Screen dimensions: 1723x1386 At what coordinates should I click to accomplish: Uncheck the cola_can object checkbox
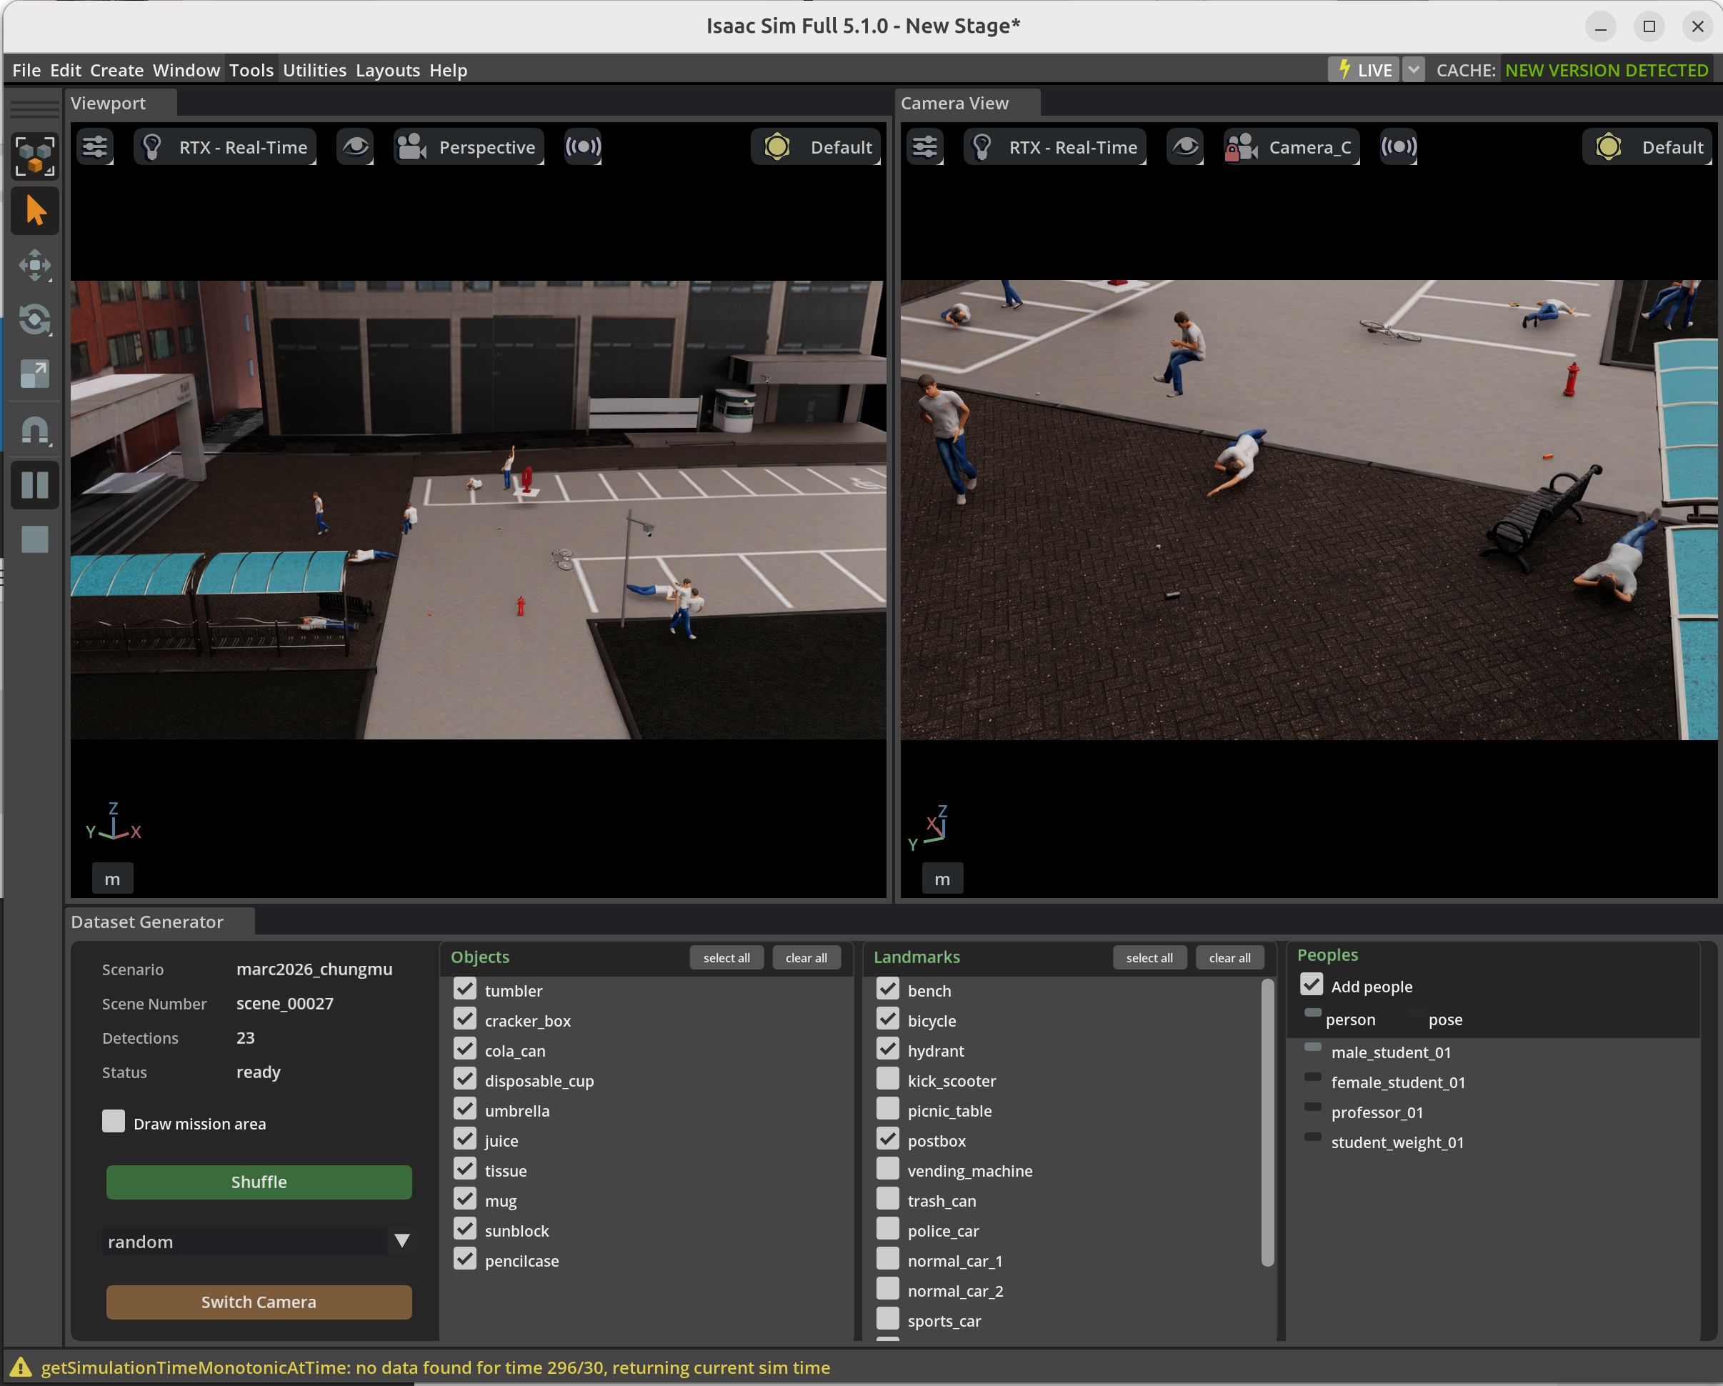click(465, 1049)
